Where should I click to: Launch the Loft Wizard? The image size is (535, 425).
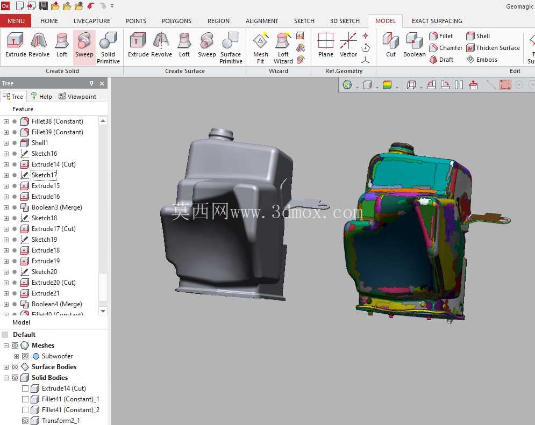(x=283, y=48)
